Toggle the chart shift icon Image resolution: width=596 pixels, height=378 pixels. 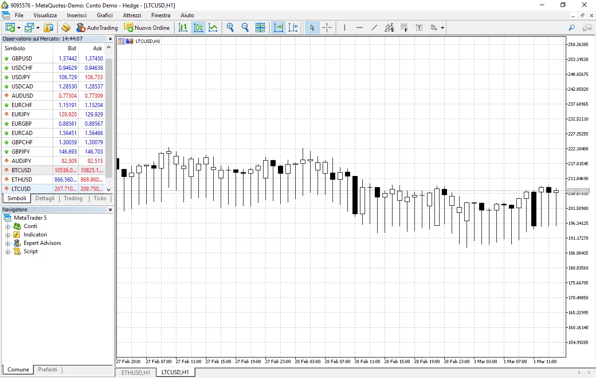point(293,27)
